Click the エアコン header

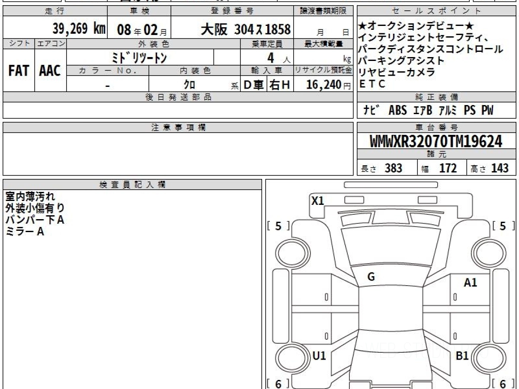pyautogui.click(x=51, y=43)
